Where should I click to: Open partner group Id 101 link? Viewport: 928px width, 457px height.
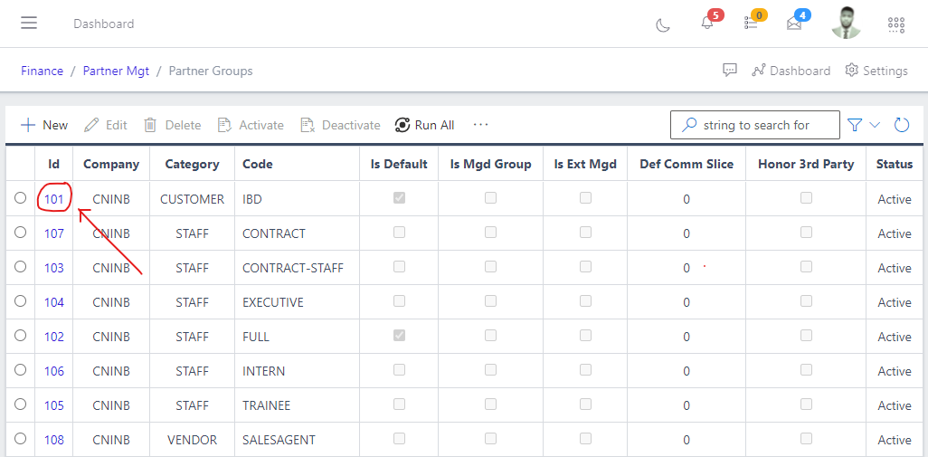54,199
